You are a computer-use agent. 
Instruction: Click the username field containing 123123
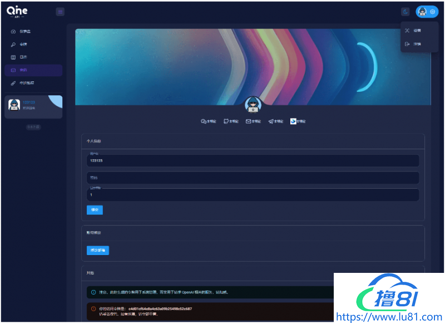[253, 160]
